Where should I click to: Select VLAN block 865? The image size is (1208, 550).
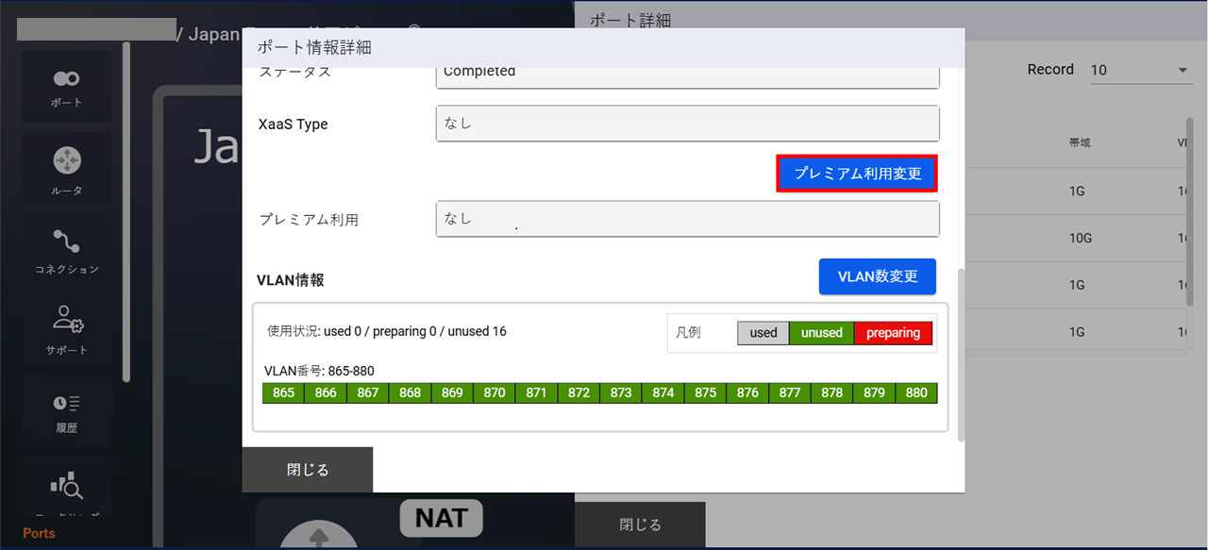click(x=283, y=392)
